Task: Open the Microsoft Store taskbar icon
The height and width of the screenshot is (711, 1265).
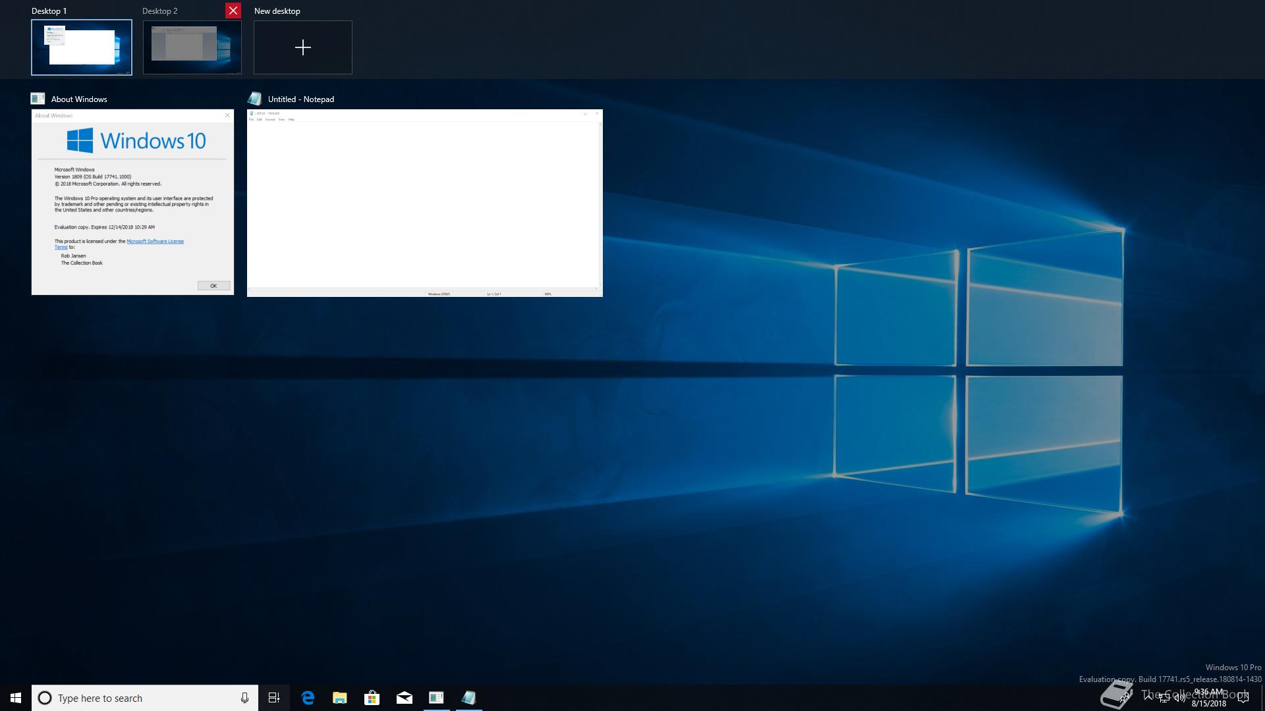Action: click(x=372, y=698)
